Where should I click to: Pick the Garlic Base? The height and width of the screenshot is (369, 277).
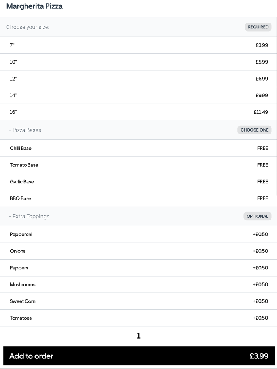point(138,182)
